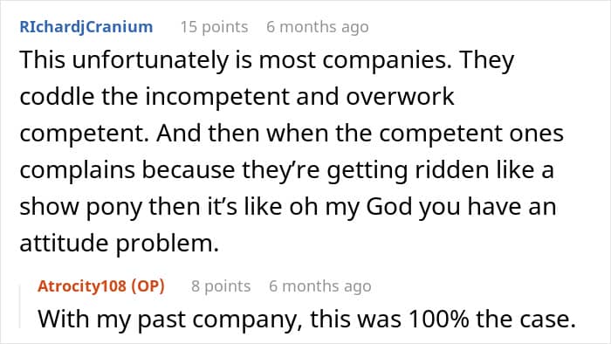611x344 pixels.
Task: Click 'And then when the competent ones' text
Action: tap(360, 134)
